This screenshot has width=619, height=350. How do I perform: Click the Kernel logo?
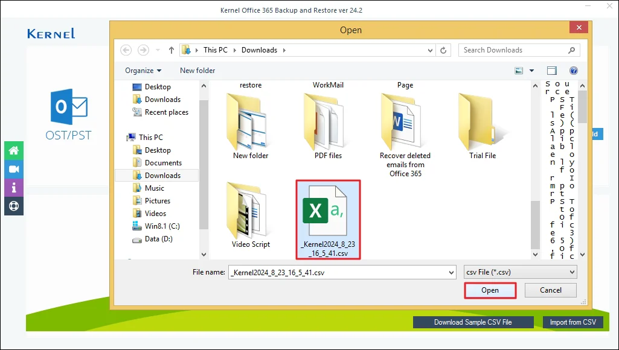point(51,34)
